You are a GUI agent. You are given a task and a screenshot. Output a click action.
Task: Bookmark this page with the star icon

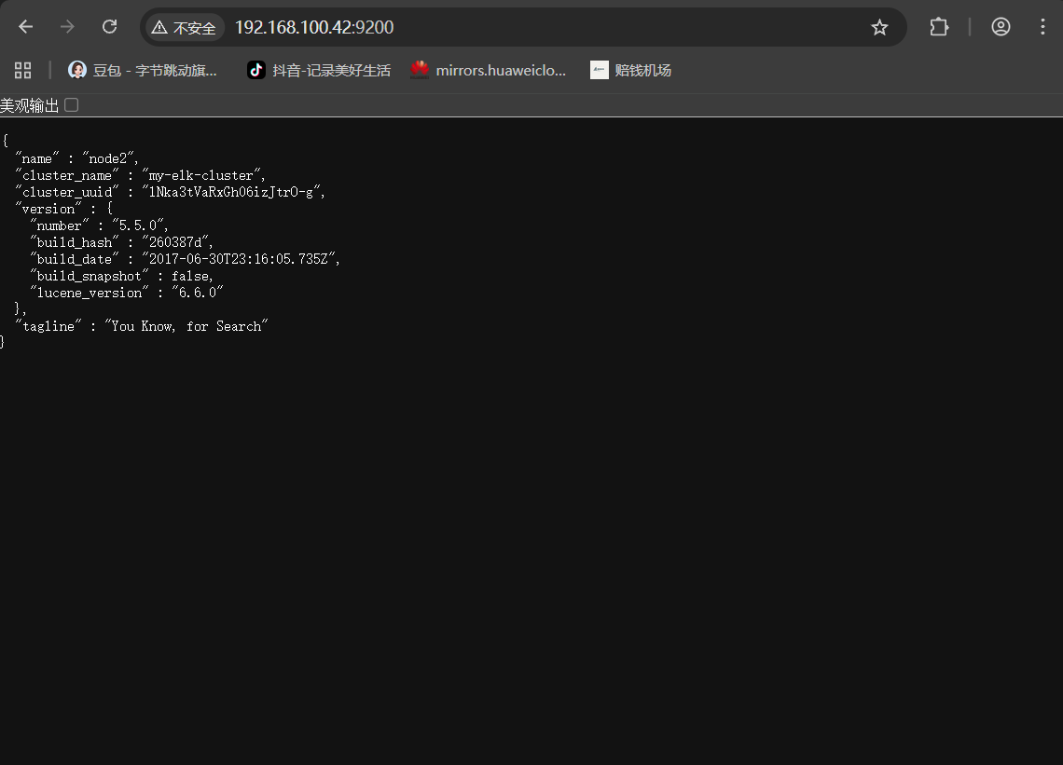[879, 27]
